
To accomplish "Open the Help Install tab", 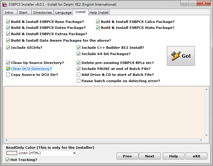I will (x=99, y=12).
